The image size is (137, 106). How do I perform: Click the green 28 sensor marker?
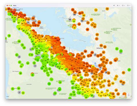pos(19,29)
